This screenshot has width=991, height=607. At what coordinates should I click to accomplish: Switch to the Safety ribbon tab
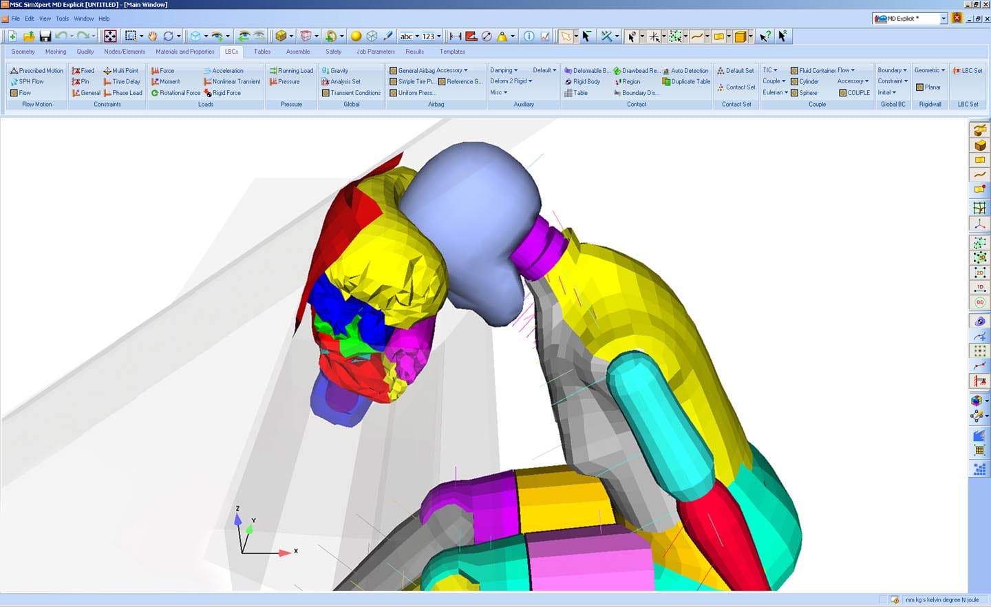pyautogui.click(x=333, y=51)
